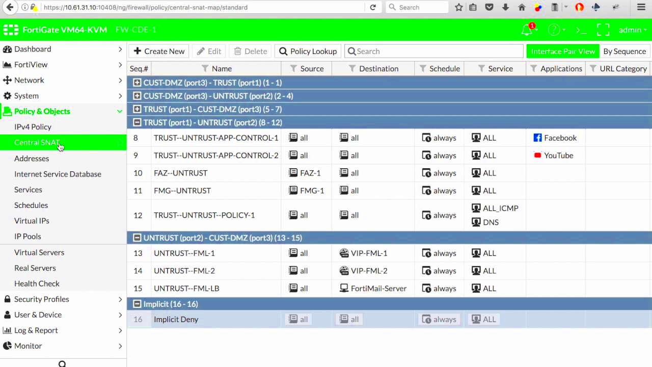Viewport: 652px width, 367px height.
Task: Click the filter funnel icon on the Source column
Action: (293, 68)
